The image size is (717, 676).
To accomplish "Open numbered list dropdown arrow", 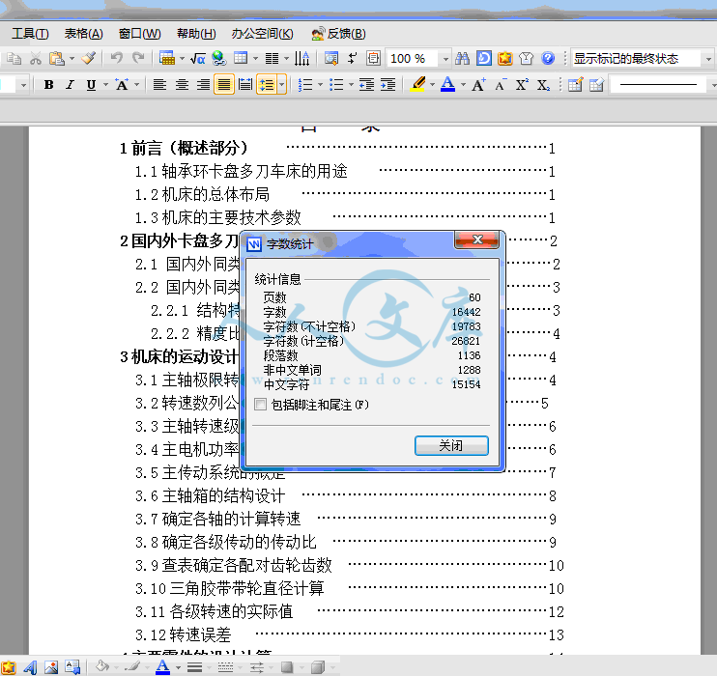I will pyautogui.click(x=320, y=85).
